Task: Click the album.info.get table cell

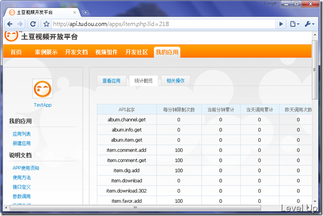Action: point(127,130)
